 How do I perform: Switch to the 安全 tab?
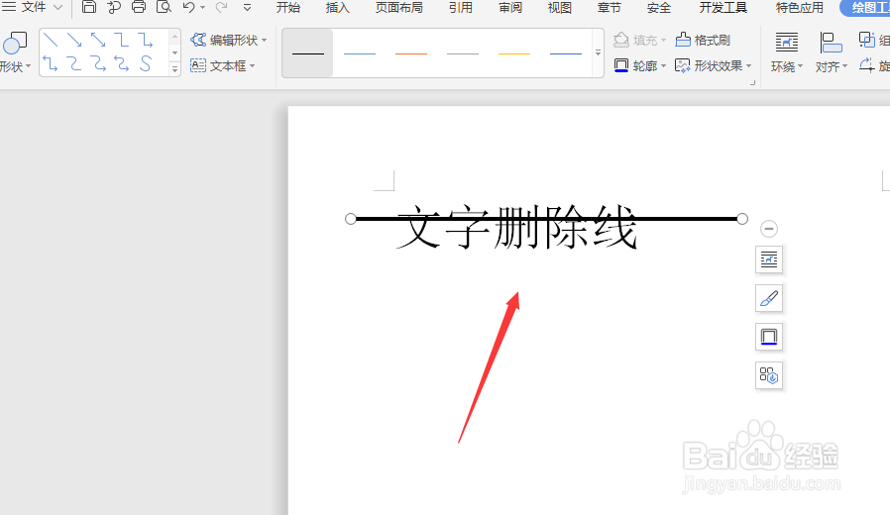pyautogui.click(x=658, y=7)
